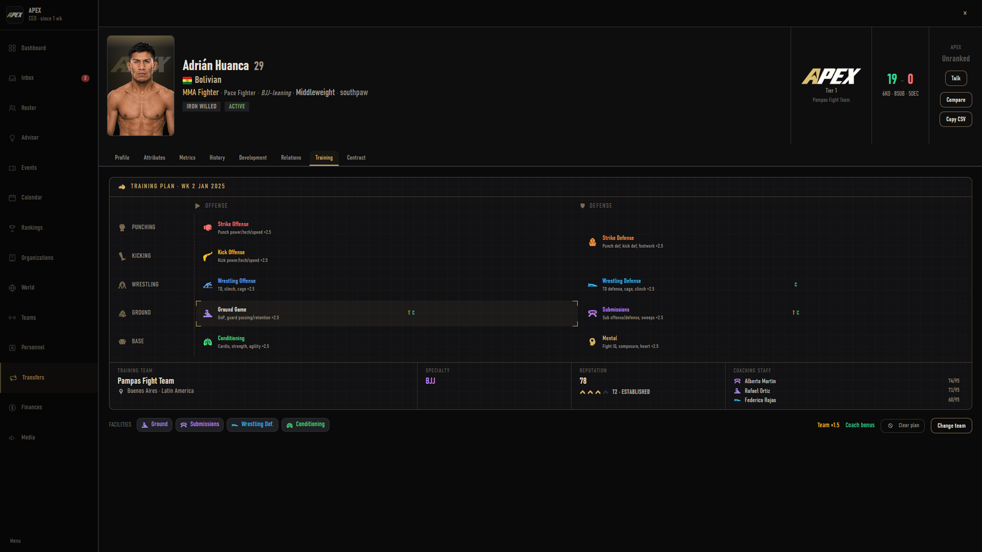This screenshot has width=982, height=552.
Task: Click coach Federico Rojas
Action: tap(760, 401)
